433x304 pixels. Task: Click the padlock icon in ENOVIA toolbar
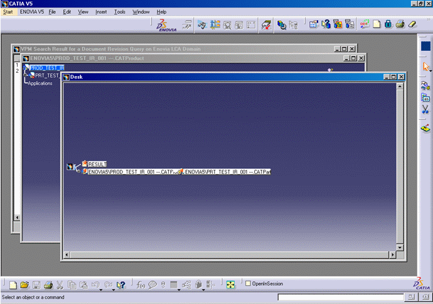tap(388, 24)
